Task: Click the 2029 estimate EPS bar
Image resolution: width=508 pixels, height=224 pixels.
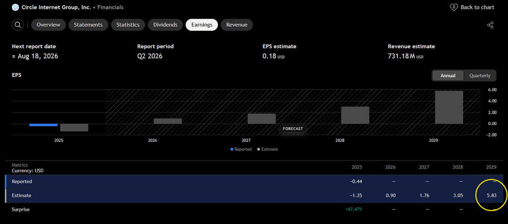Action: [449, 107]
